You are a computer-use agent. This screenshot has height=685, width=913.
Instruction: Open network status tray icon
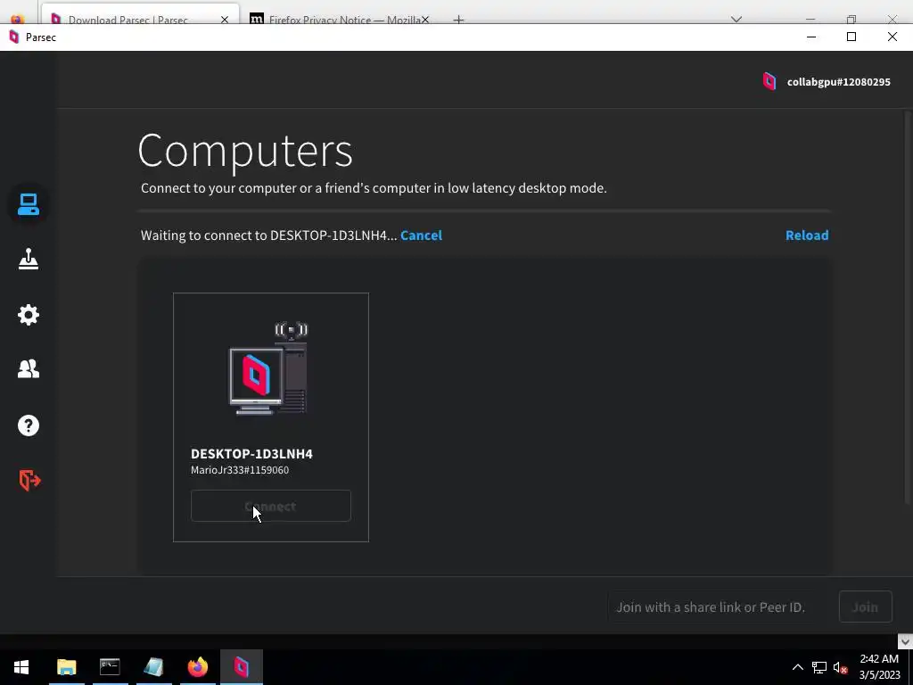point(819,667)
